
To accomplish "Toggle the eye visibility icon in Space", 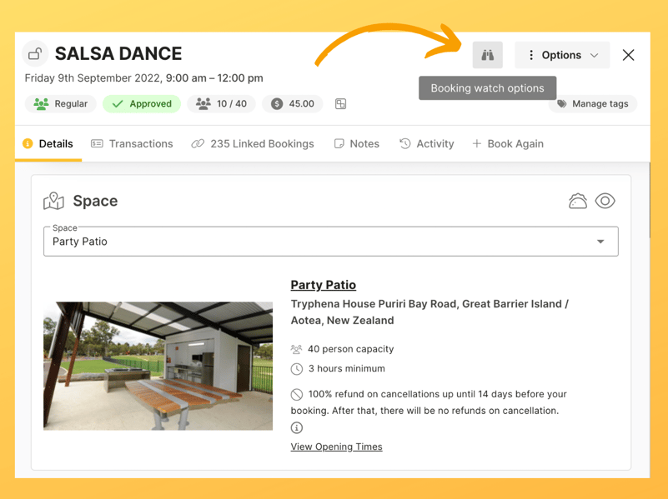I will (605, 201).
